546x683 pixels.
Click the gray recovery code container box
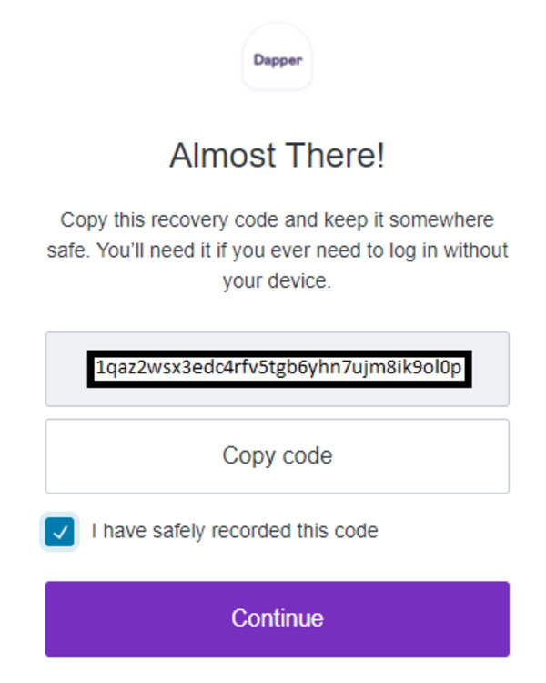click(278, 369)
